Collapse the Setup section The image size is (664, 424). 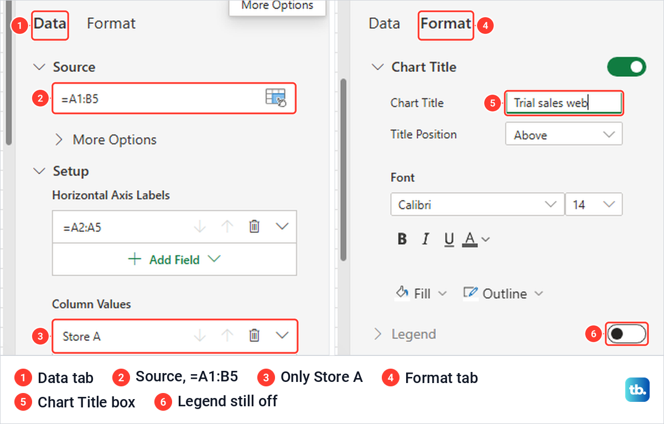pos(39,171)
